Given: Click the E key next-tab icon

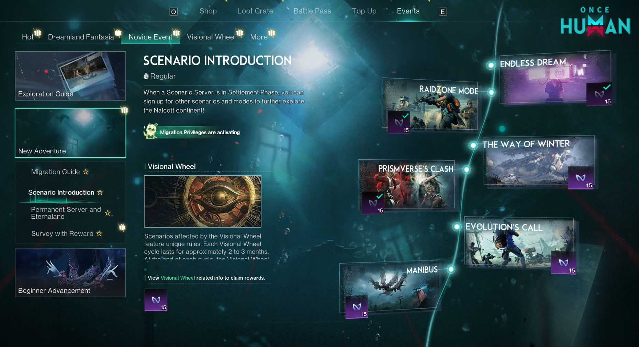Looking at the screenshot, I should (x=442, y=12).
